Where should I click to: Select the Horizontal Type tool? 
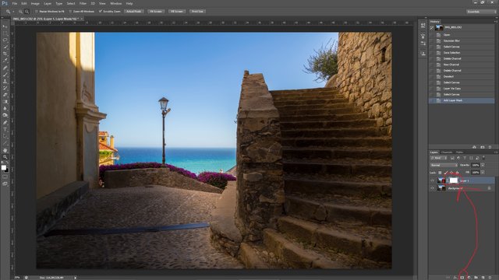click(x=5, y=130)
